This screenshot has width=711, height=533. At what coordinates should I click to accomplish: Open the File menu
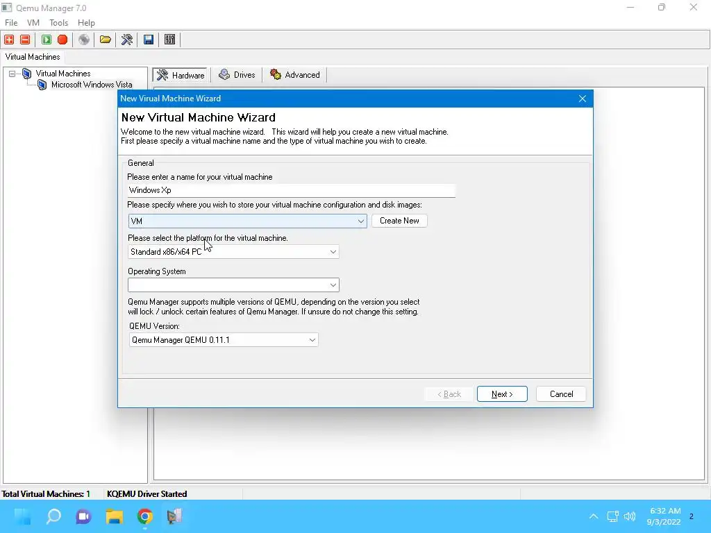11,23
